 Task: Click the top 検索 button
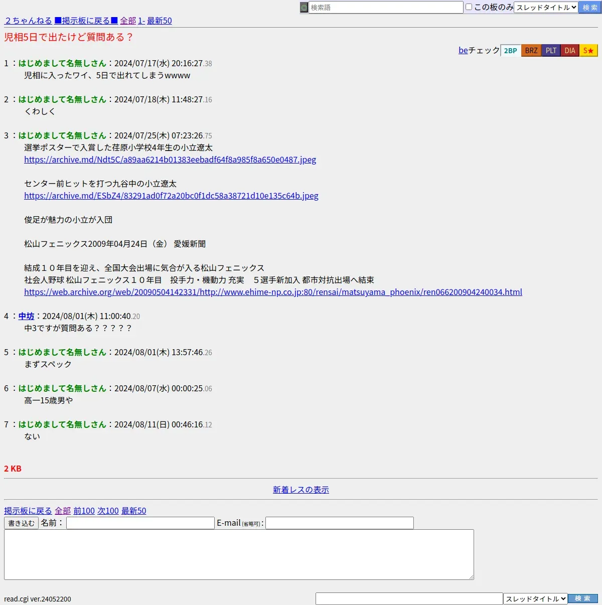point(589,8)
